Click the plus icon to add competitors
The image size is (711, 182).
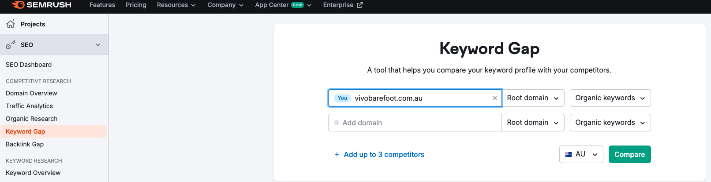click(337, 154)
